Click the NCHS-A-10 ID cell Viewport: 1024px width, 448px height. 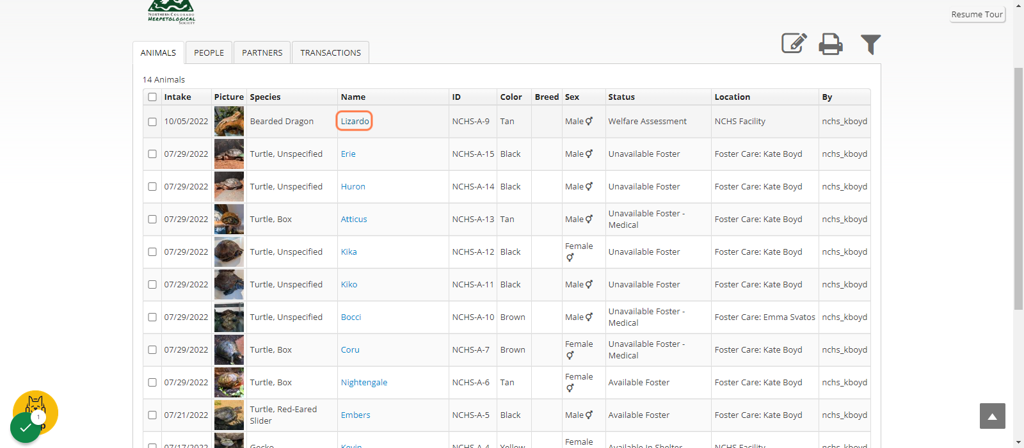coord(473,317)
